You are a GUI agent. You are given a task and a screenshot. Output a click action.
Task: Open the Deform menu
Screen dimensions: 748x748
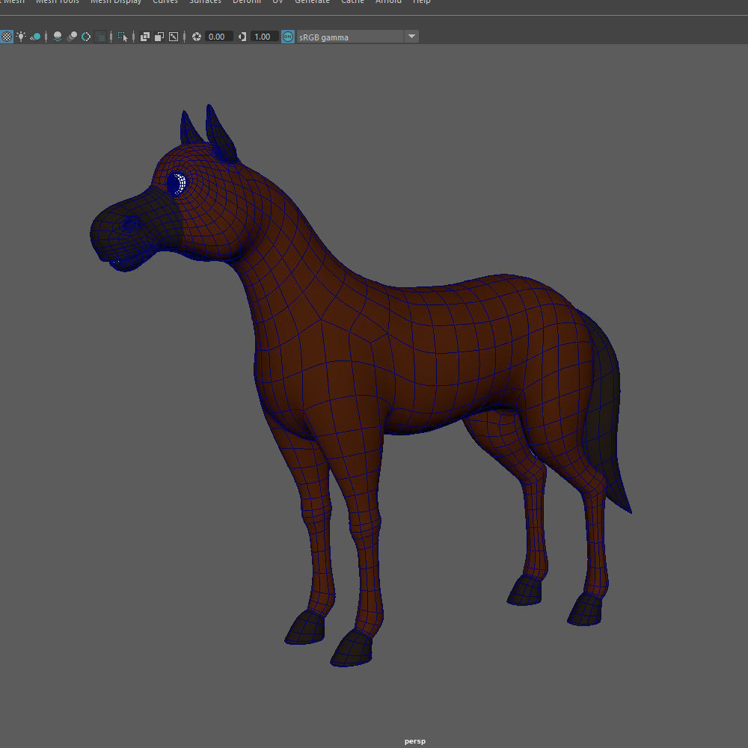click(x=247, y=2)
